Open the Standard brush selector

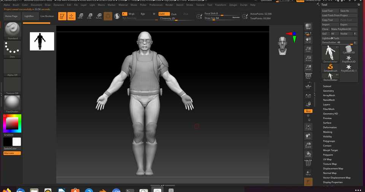click(13, 30)
